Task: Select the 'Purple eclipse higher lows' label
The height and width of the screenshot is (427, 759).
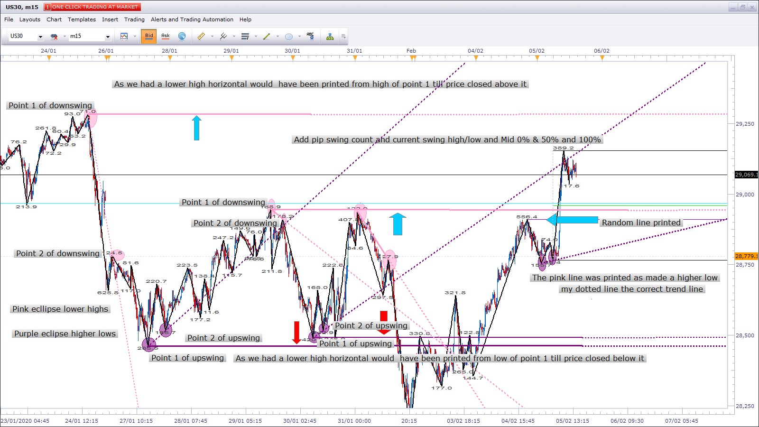Action: tap(65, 334)
